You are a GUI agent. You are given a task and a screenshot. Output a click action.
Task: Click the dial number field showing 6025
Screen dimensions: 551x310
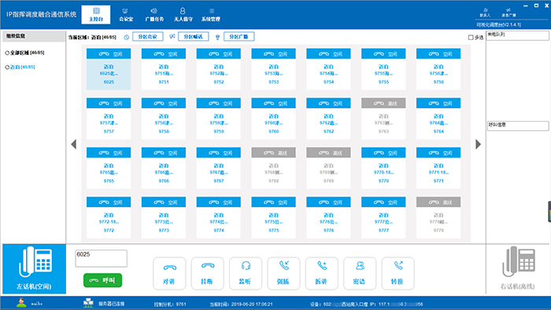[x=102, y=258]
